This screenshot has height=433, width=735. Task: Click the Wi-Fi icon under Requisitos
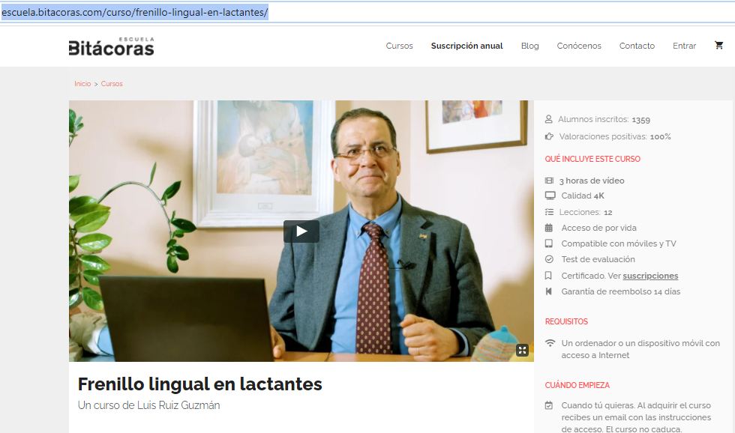550,343
